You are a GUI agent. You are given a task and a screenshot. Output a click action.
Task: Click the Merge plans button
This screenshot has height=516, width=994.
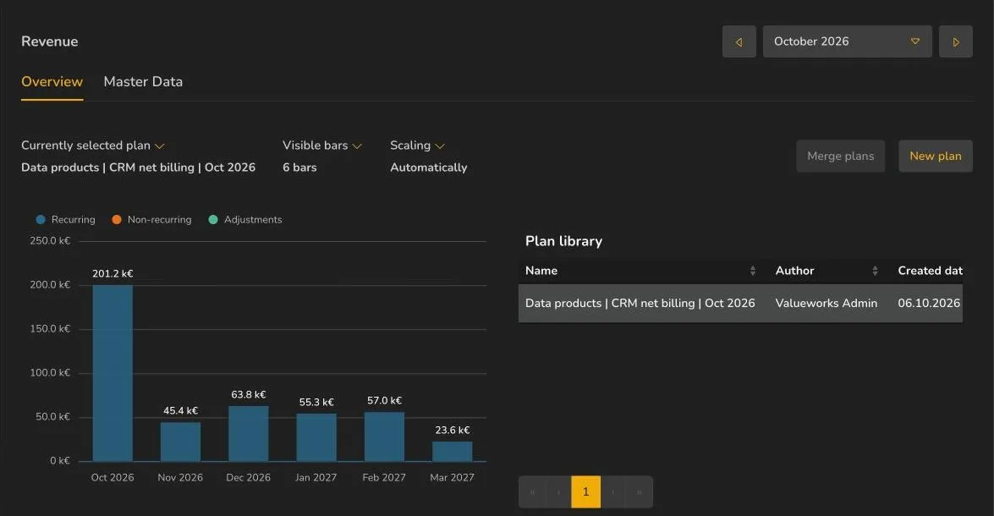(x=841, y=156)
